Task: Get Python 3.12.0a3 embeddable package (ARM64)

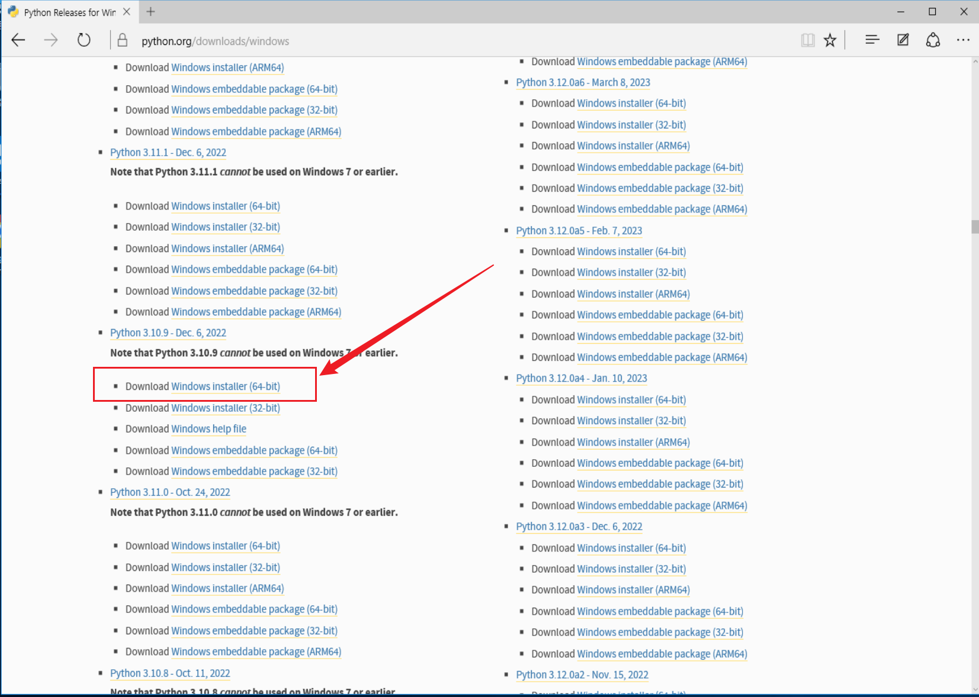Action: coord(662,654)
